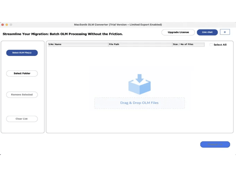Click the blue box download icon

click(140, 84)
